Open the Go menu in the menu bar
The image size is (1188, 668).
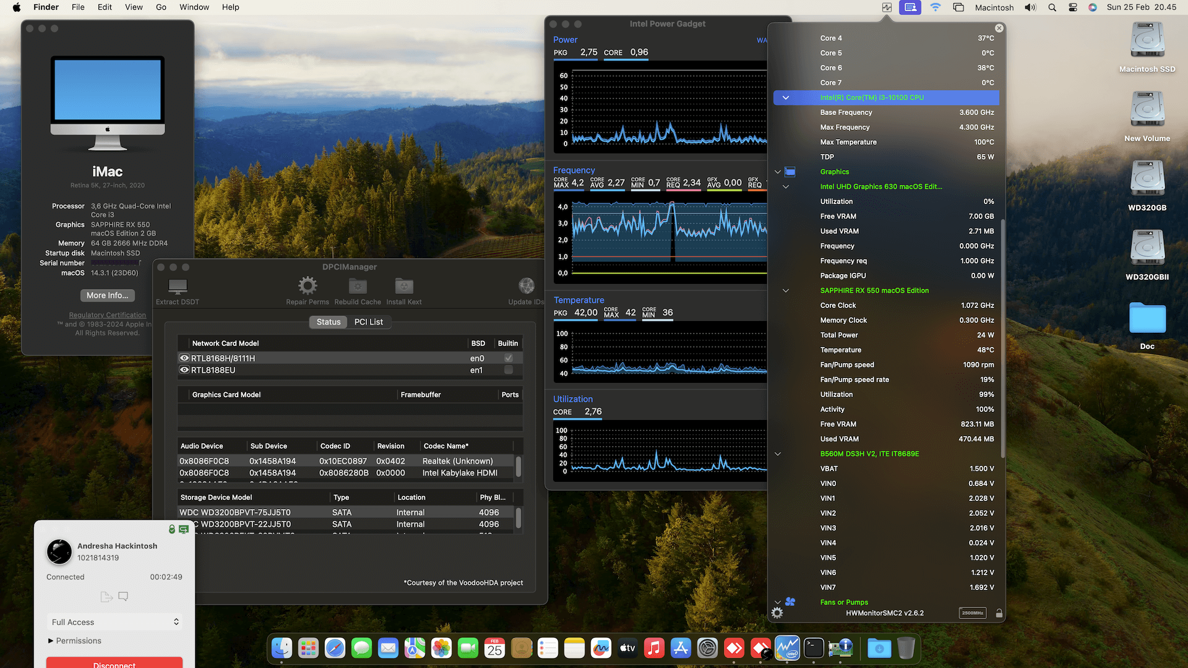(x=161, y=7)
